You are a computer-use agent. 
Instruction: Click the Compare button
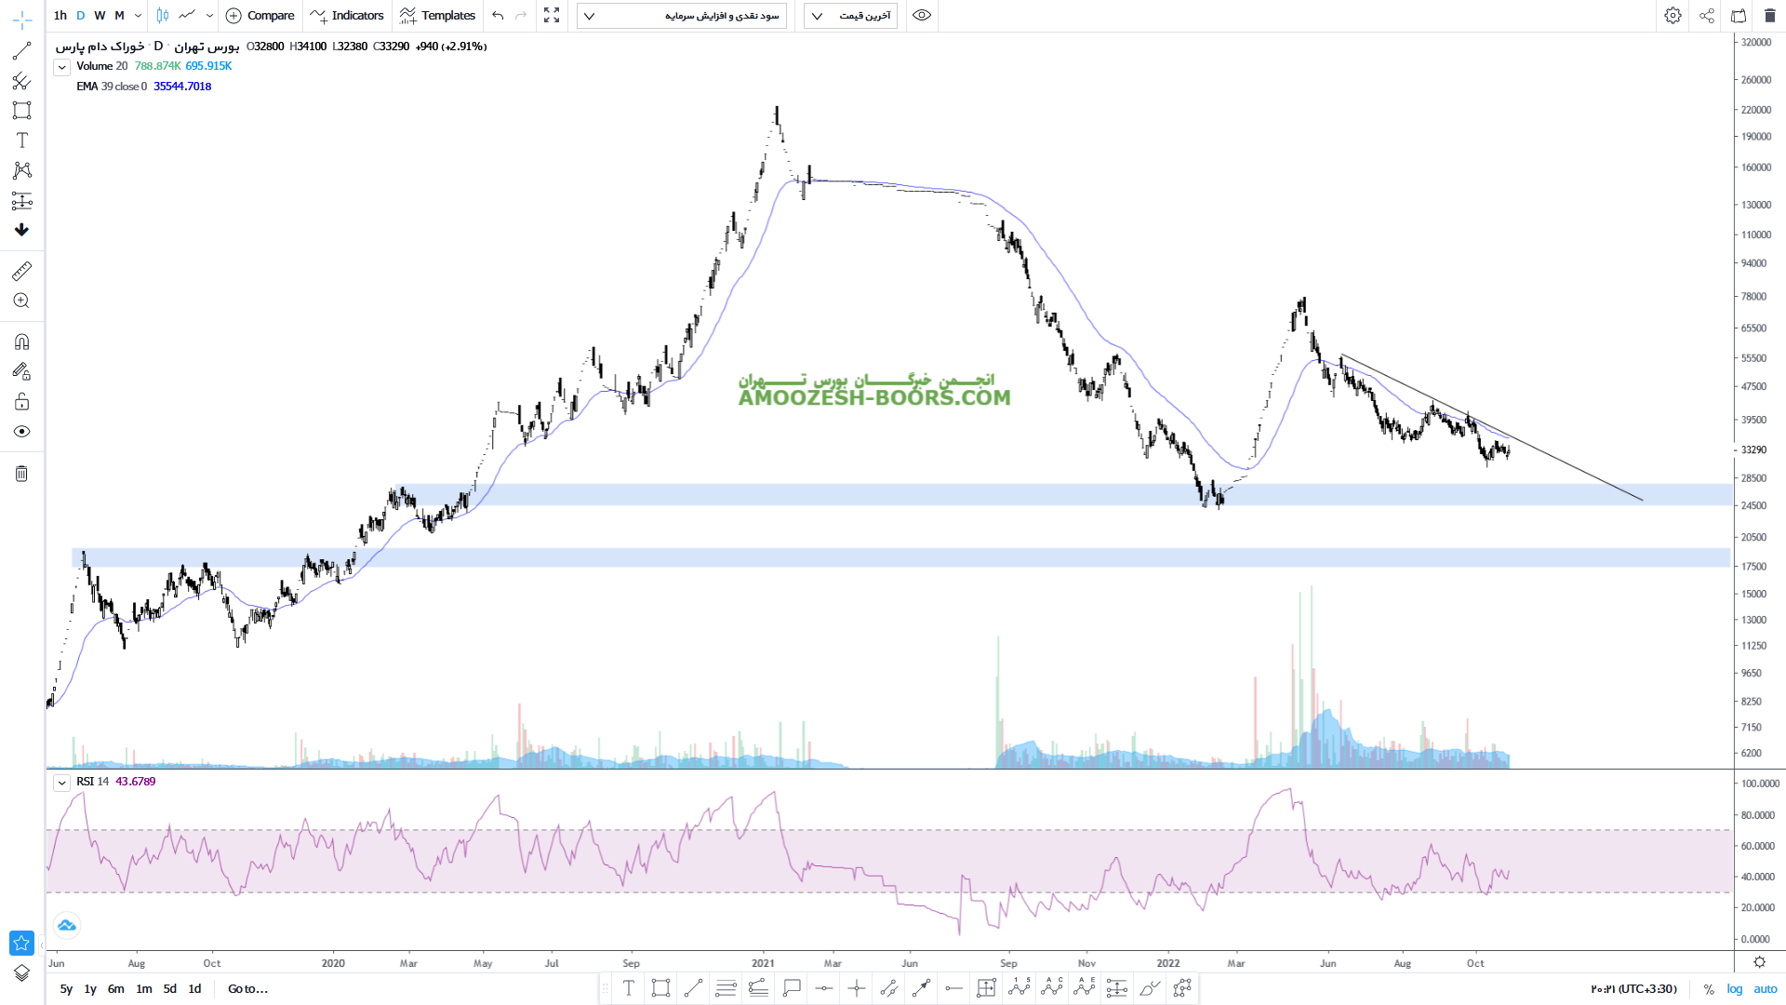[260, 16]
